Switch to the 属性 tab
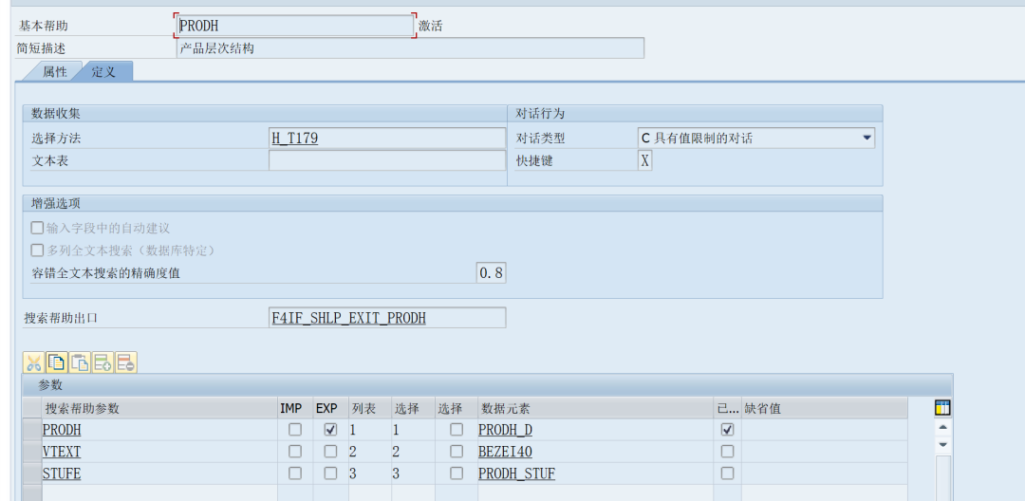The width and height of the screenshot is (1025, 501). 55,72
